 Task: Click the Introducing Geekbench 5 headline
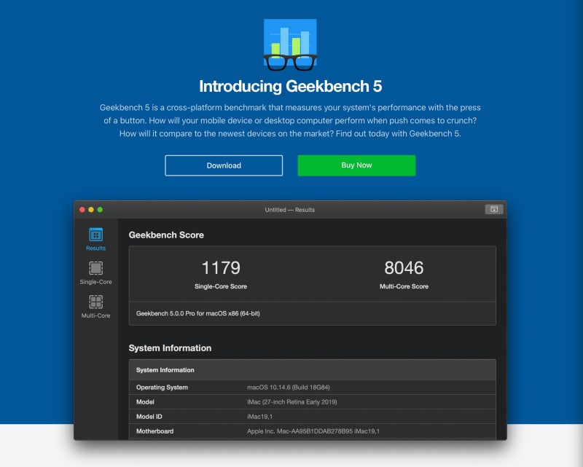[x=290, y=86]
